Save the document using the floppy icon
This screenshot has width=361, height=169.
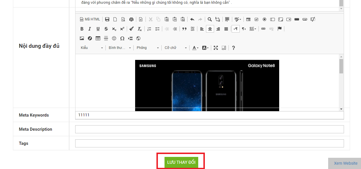[x=107, y=19]
